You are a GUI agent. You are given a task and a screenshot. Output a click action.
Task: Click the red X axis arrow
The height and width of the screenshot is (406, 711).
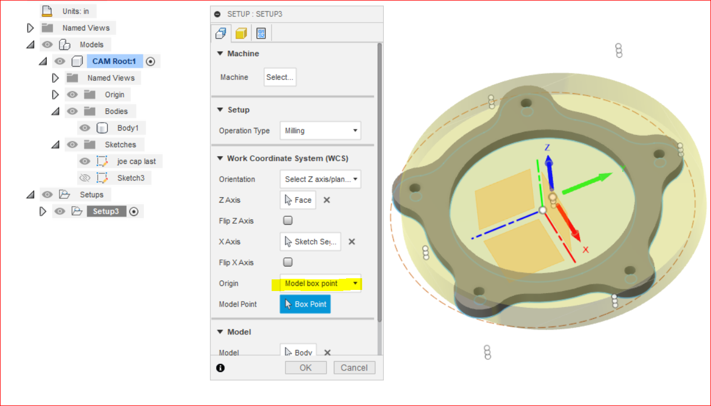pyautogui.click(x=568, y=222)
